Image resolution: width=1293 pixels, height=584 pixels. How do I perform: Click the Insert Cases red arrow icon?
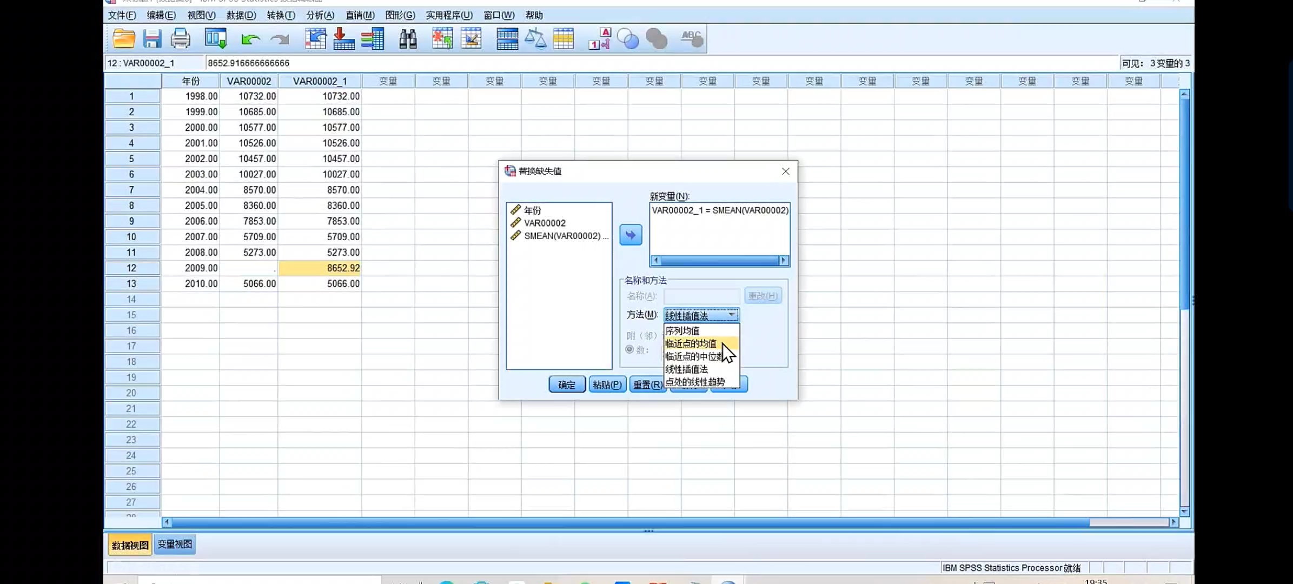point(343,39)
